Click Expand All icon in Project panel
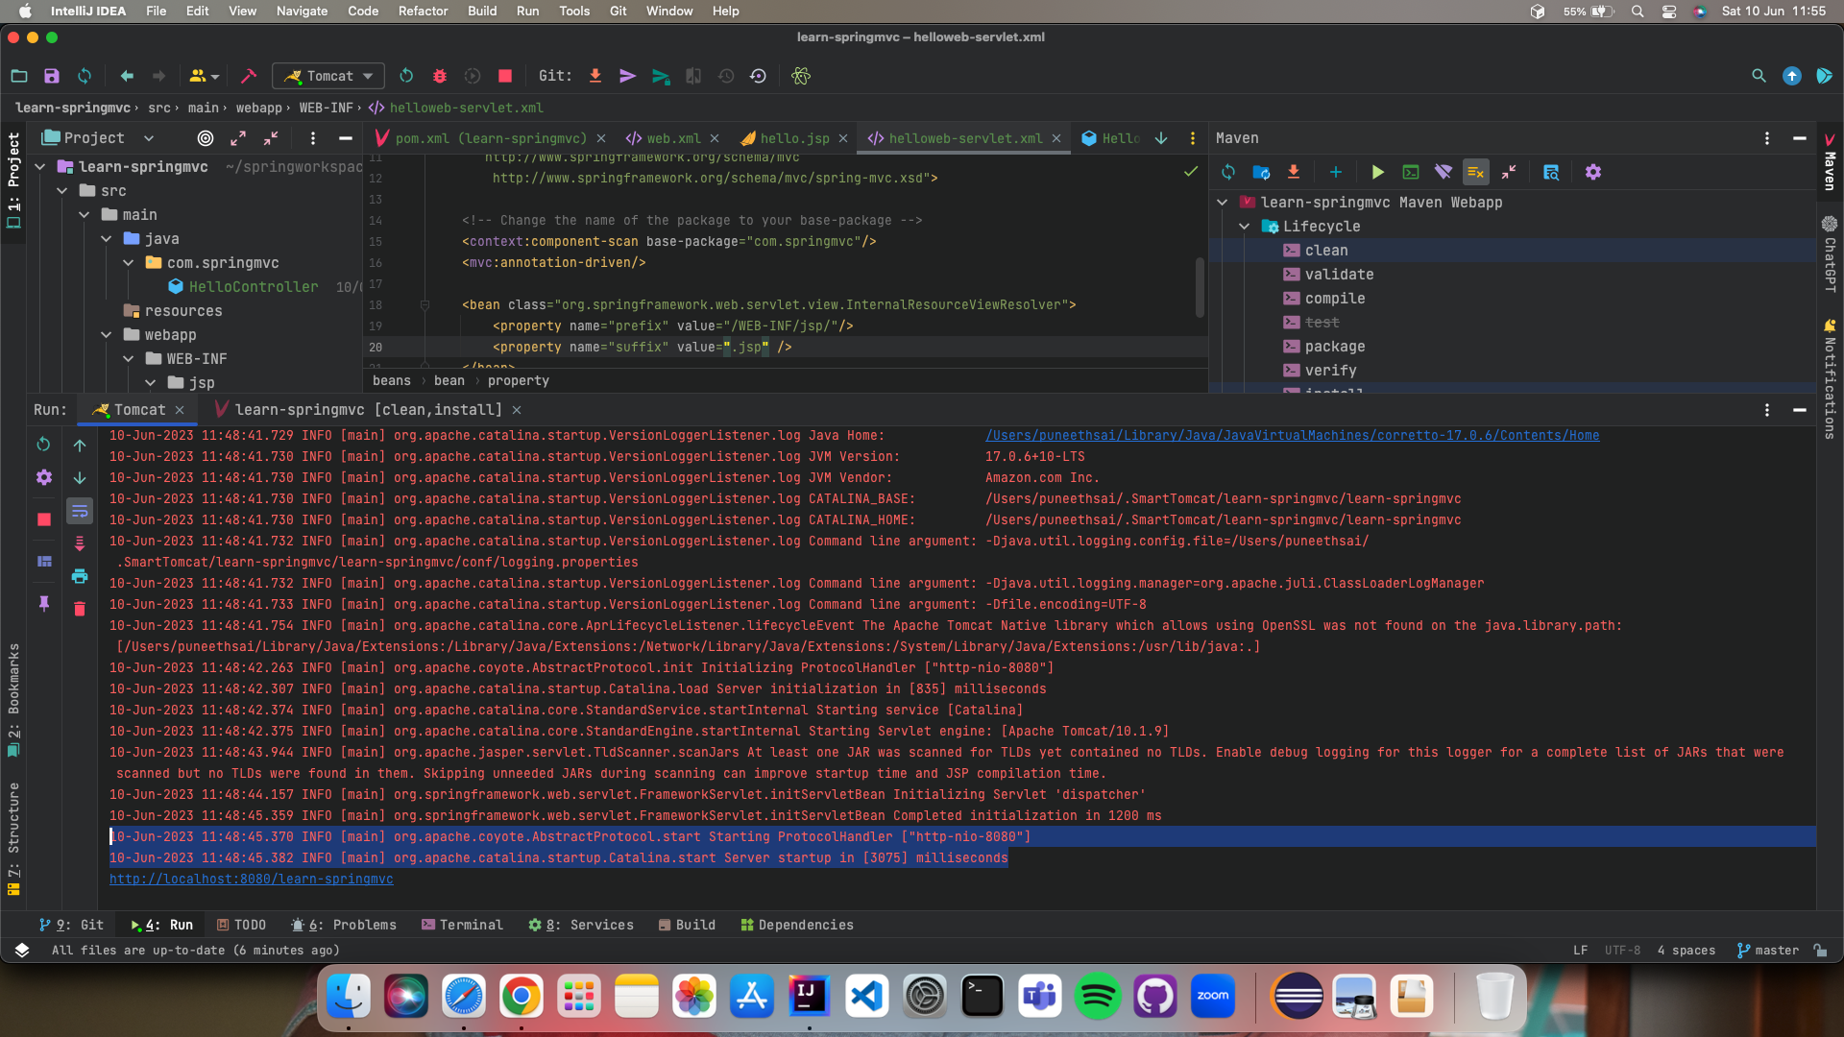The width and height of the screenshot is (1844, 1037). pos(238,138)
